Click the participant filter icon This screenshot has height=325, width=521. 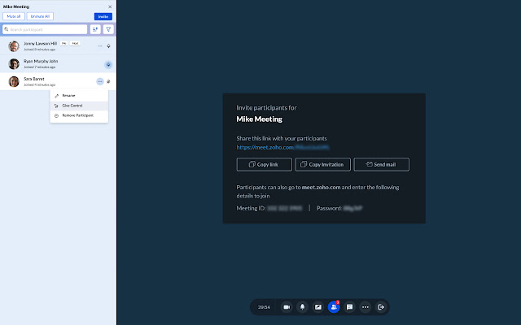[x=108, y=29]
